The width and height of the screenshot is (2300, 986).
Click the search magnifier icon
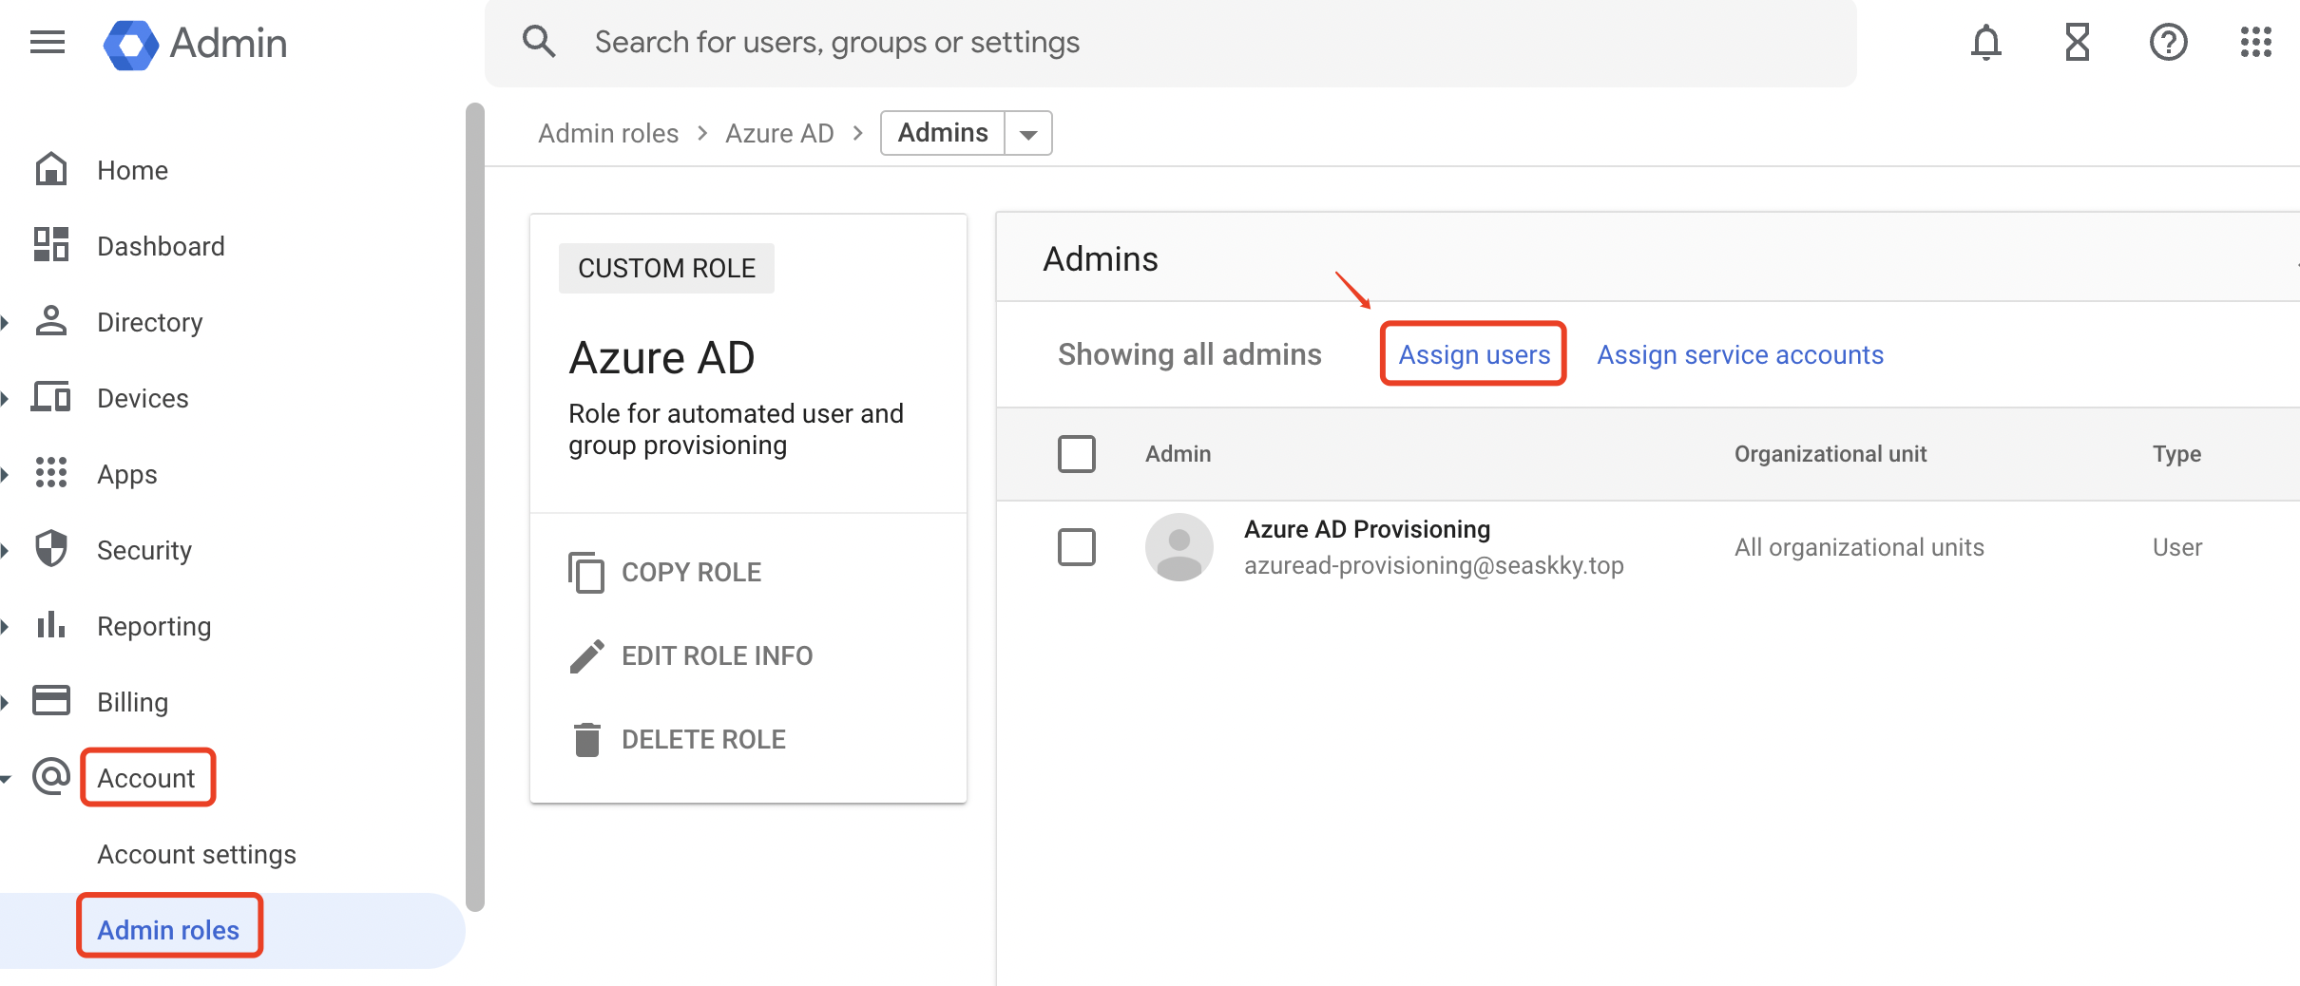pos(539,42)
